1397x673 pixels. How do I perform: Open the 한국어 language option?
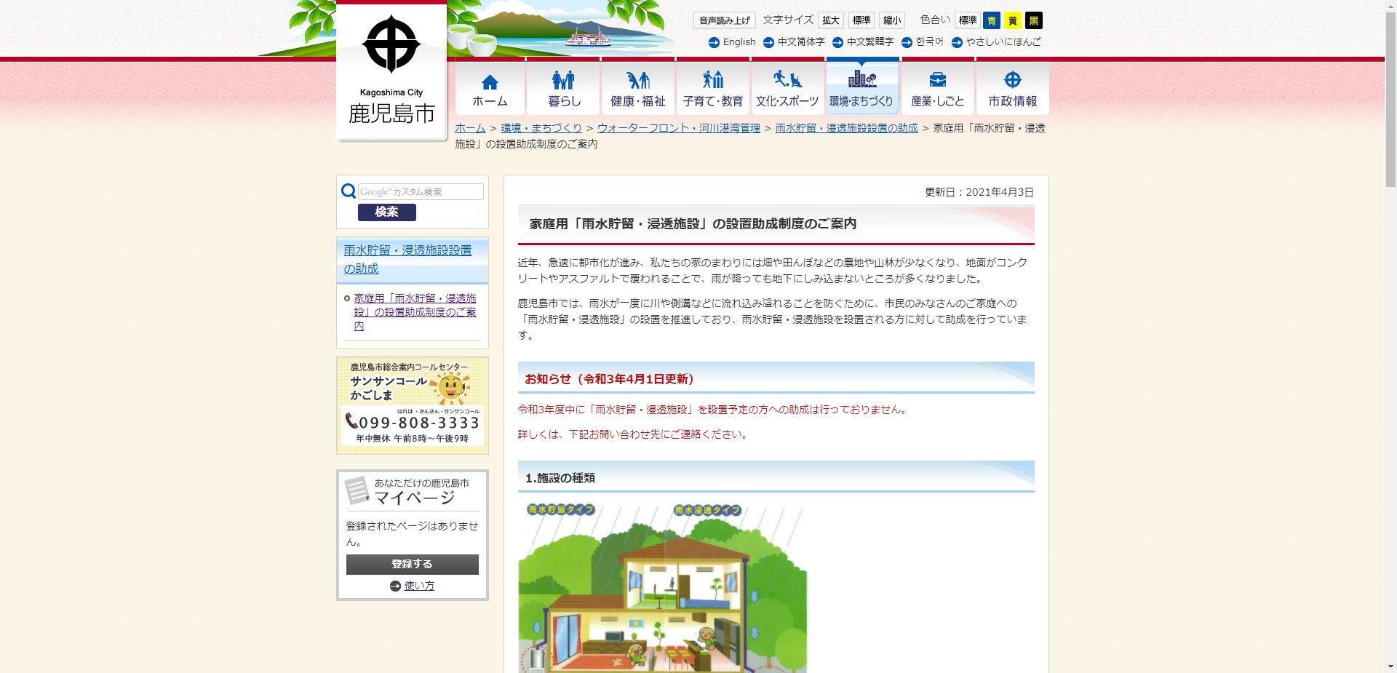tap(929, 42)
